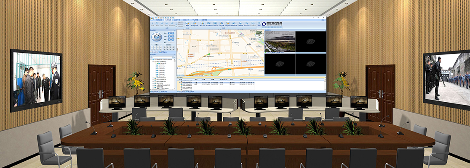Select the top-right empty video pane
Image resolution: width=470 pixels, height=168 pixels.
[310, 42]
